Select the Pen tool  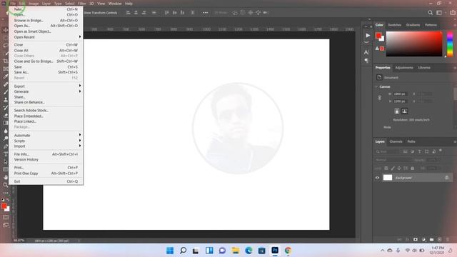pyautogui.click(x=6, y=146)
